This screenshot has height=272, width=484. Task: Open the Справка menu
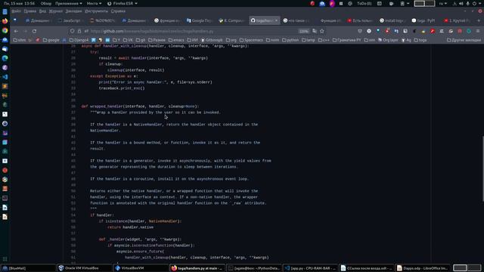coord(118,11)
